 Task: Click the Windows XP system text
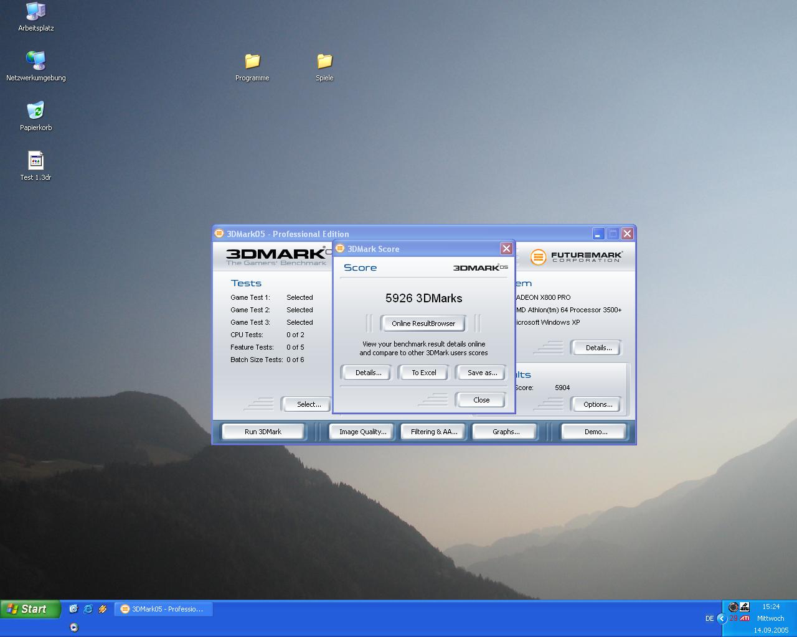point(548,322)
